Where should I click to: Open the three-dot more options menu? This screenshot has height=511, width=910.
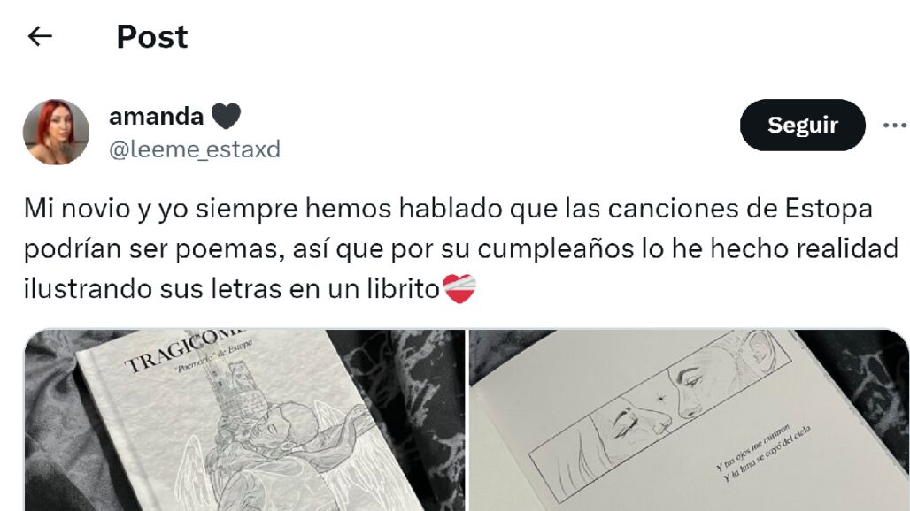(895, 126)
